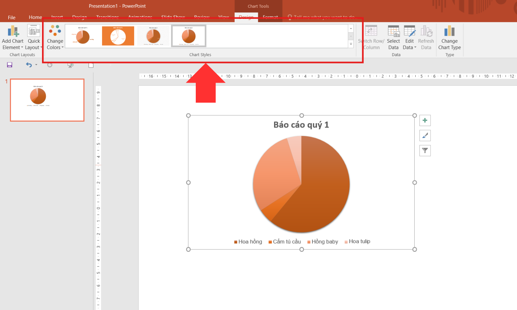This screenshot has height=310, width=517.
Task: Click the Switch Row/Column button
Action: (x=371, y=37)
